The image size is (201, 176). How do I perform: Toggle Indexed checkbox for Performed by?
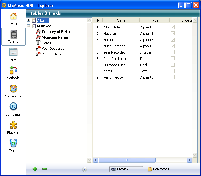click(173, 77)
